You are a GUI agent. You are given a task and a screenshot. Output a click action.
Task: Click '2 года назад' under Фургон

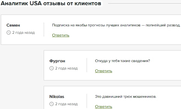click(66, 68)
